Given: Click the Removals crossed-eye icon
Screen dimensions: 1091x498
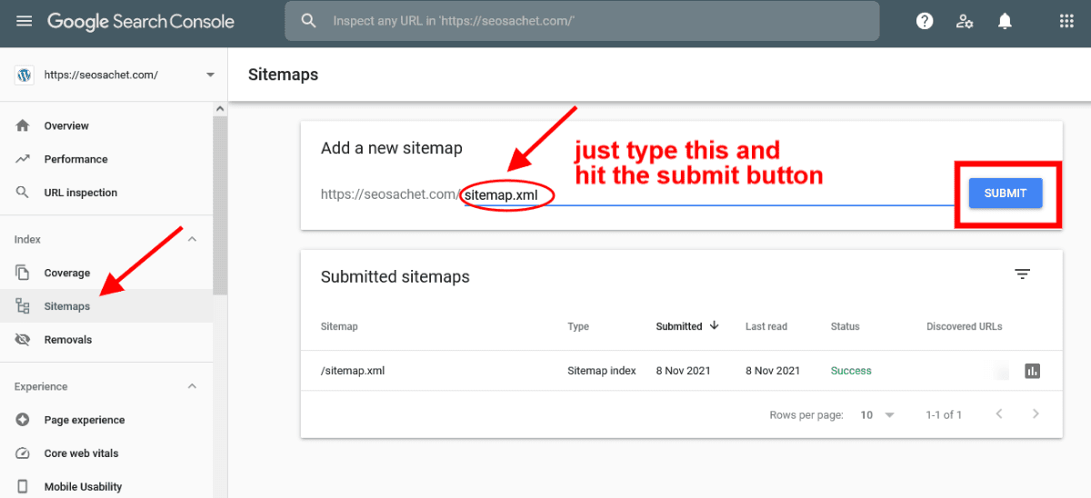Looking at the screenshot, I should 23,340.
